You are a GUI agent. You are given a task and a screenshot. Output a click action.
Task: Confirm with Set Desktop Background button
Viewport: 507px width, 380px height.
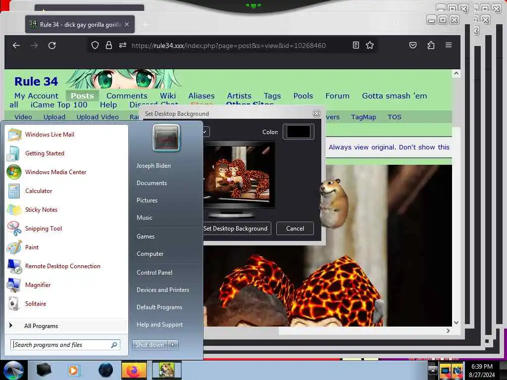pyautogui.click(x=236, y=229)
